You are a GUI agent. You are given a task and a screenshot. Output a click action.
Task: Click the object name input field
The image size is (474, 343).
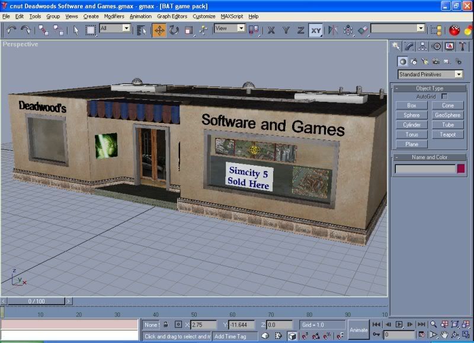[x=425, y=169]
